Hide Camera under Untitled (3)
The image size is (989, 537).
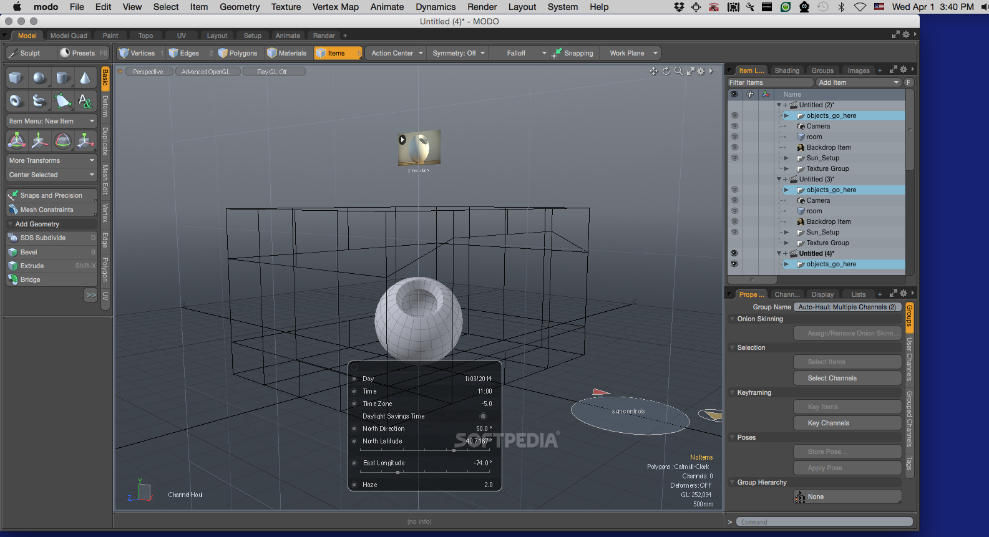point(734,200)
